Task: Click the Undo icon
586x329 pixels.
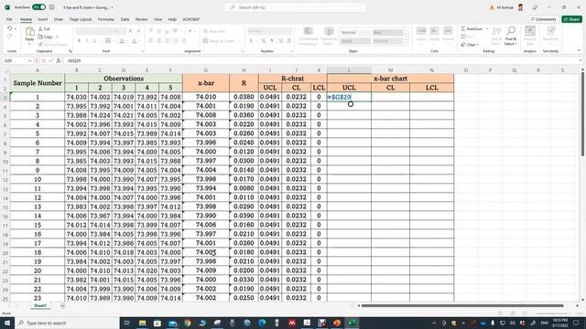Action: [x=9, y=28]
